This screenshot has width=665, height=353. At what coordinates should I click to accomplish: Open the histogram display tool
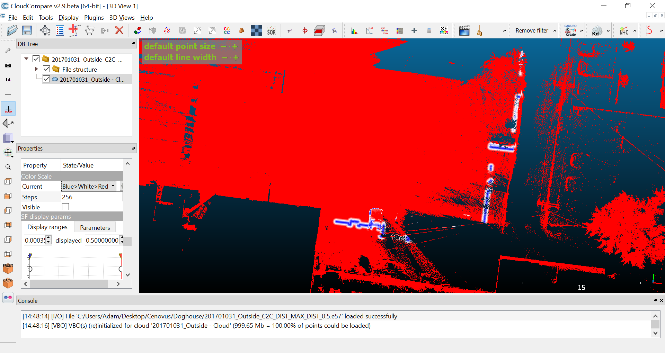[x=354, y=30]
